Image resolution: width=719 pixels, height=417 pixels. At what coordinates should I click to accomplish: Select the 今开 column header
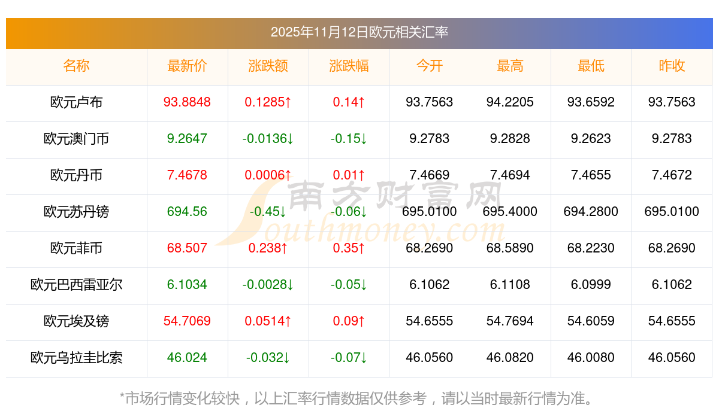(430, 66)
